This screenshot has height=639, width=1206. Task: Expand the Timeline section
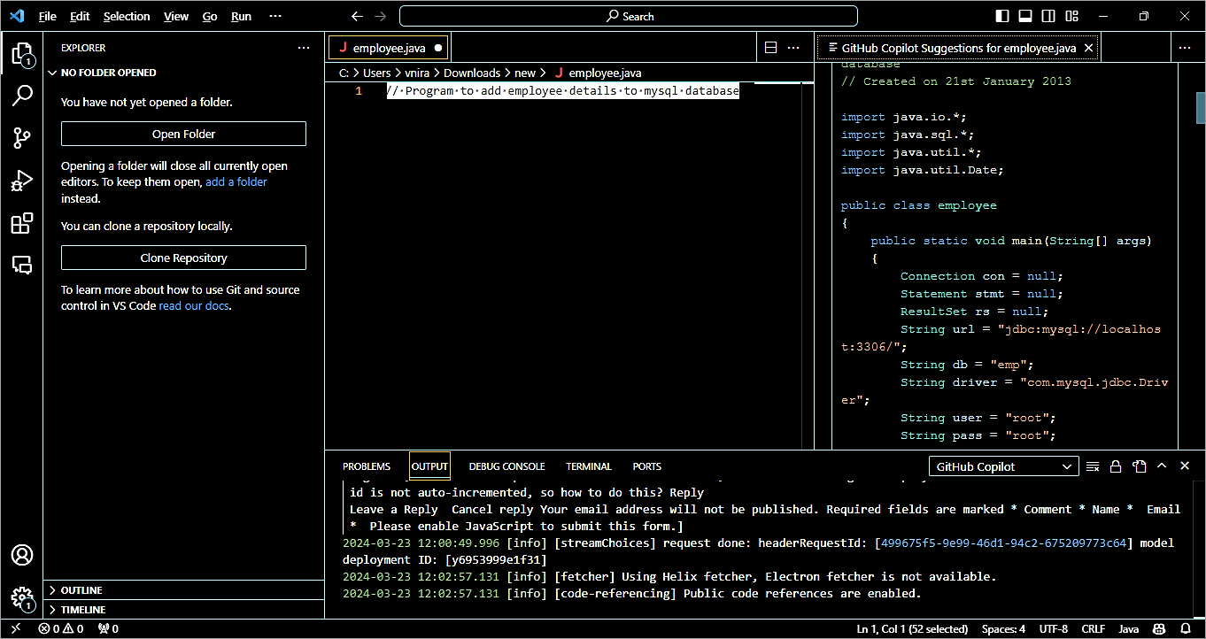(x=83, y=610)
